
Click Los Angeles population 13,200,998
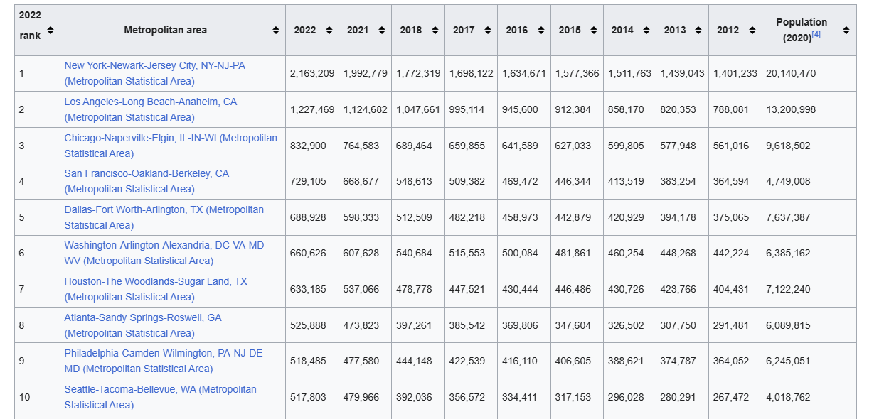click(791, 109)
